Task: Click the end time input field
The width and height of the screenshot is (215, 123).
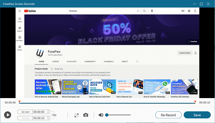Action: [x=40, y=118]
